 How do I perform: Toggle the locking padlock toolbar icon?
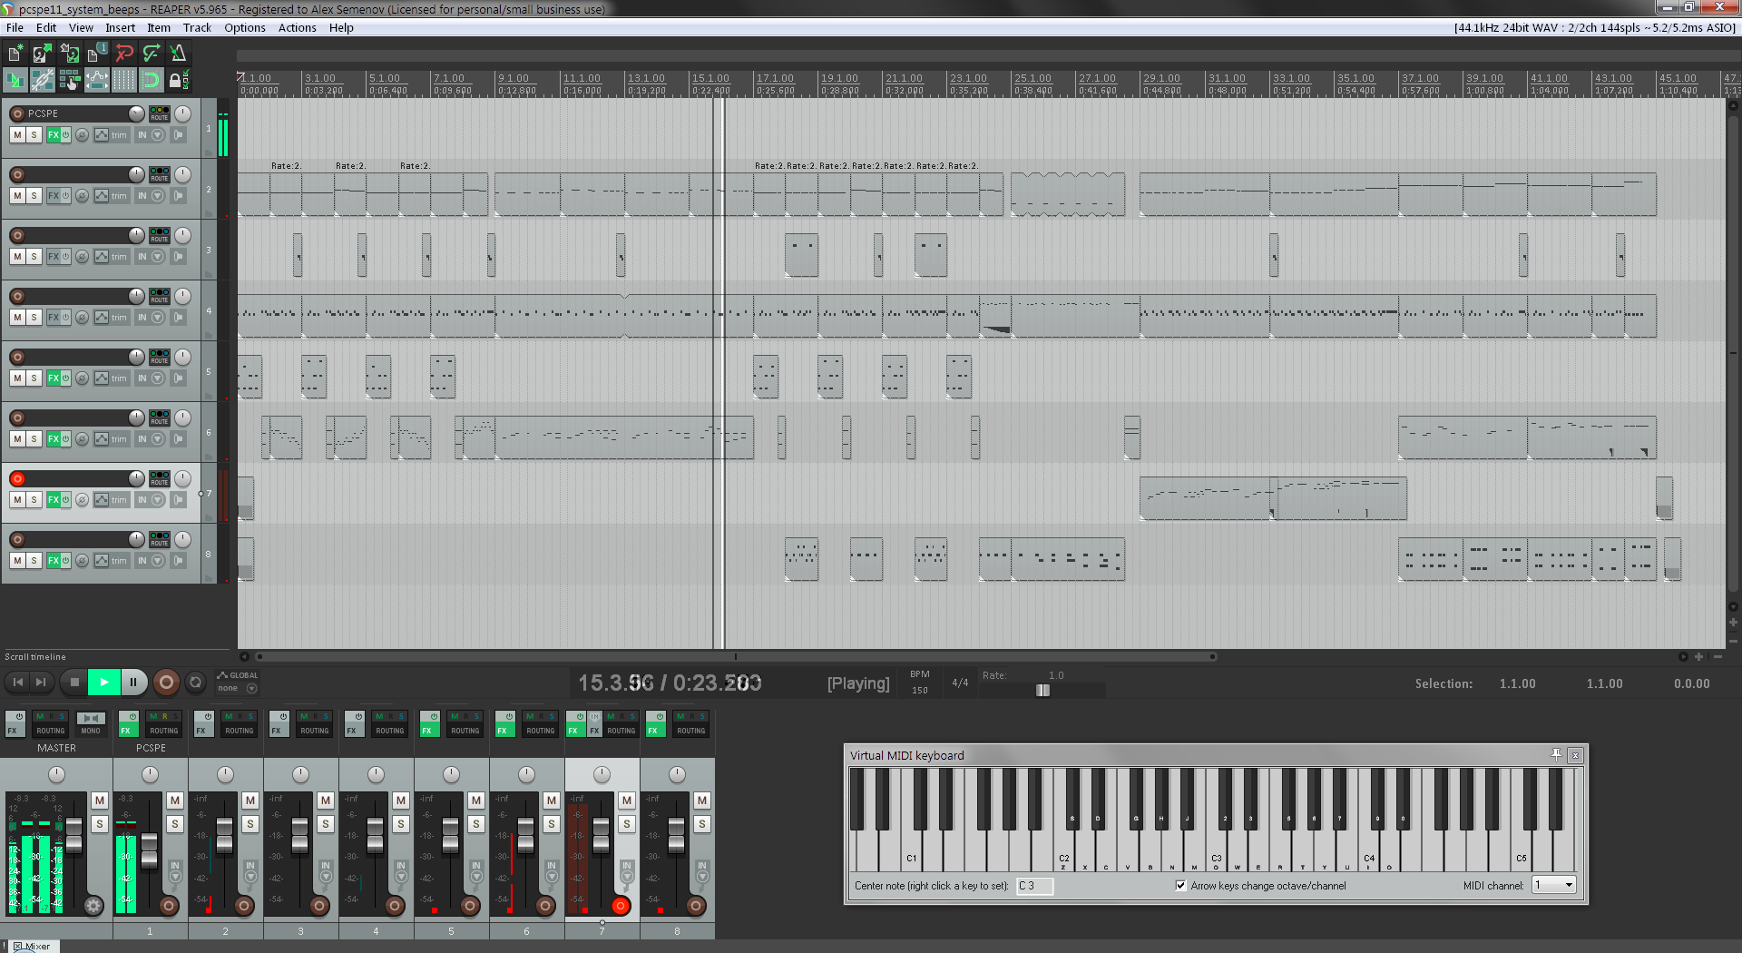tap(179, 81)
